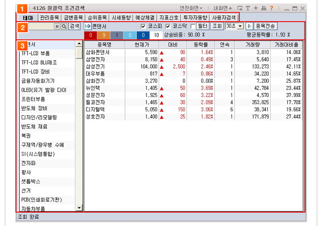Select theme TFT-LCD 부품
Image resolution: width=322 pixels, height=226 pixels.
click(47, 54)
